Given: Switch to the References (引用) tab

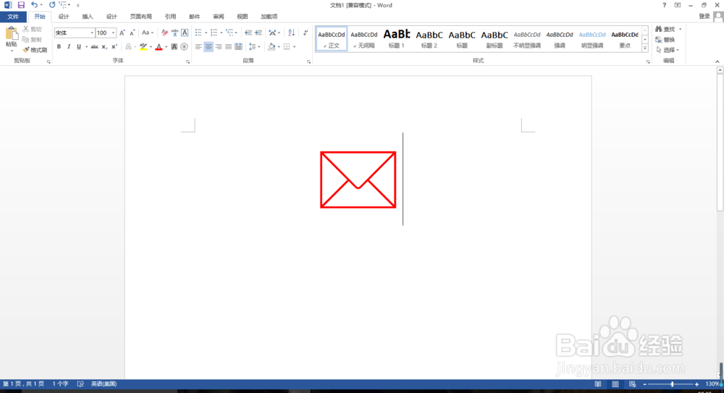Looking at the screenshot, I should 170,17.
